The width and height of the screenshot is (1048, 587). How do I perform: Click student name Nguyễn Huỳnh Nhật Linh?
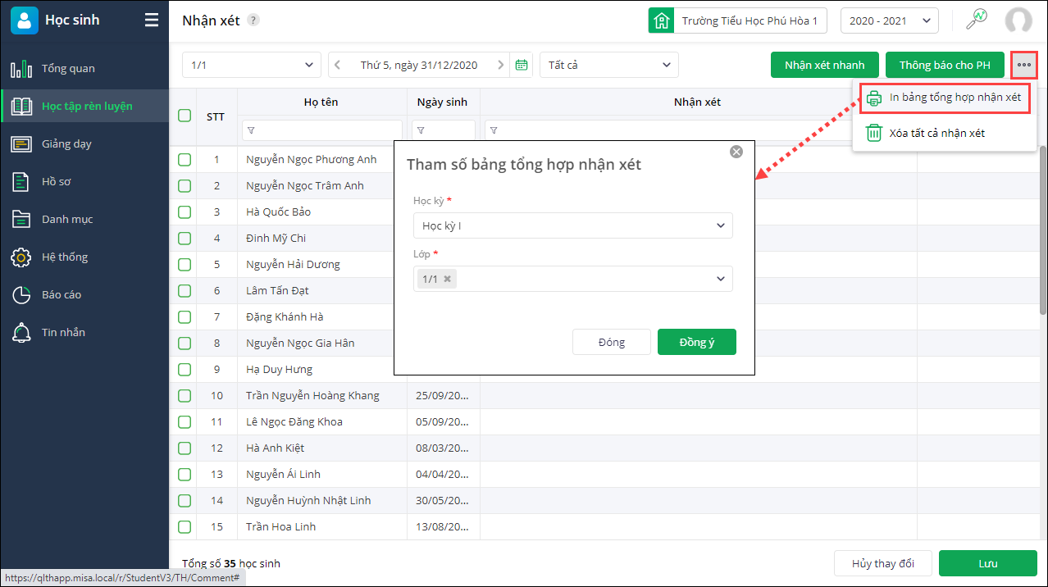click(x=309, y=500)
